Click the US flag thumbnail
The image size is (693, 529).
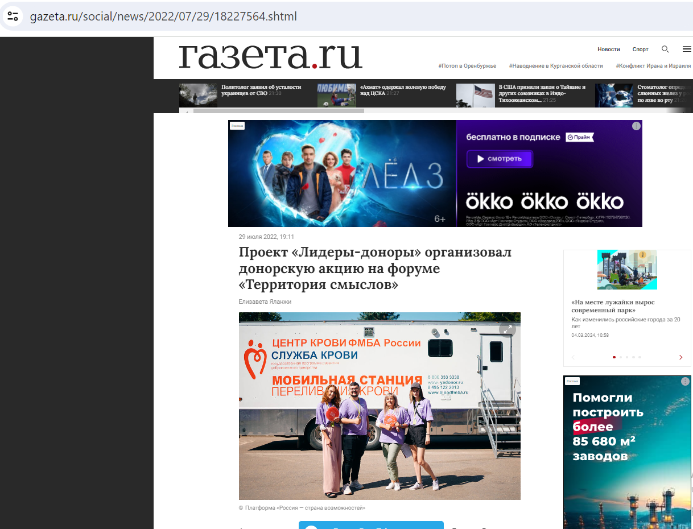pyautogui.click(x=475, y=96)
